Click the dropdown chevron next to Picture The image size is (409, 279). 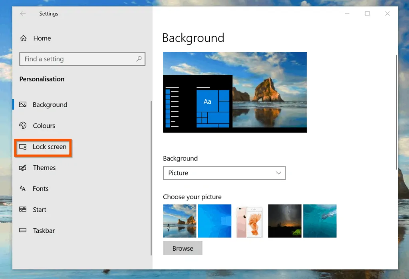278,173
